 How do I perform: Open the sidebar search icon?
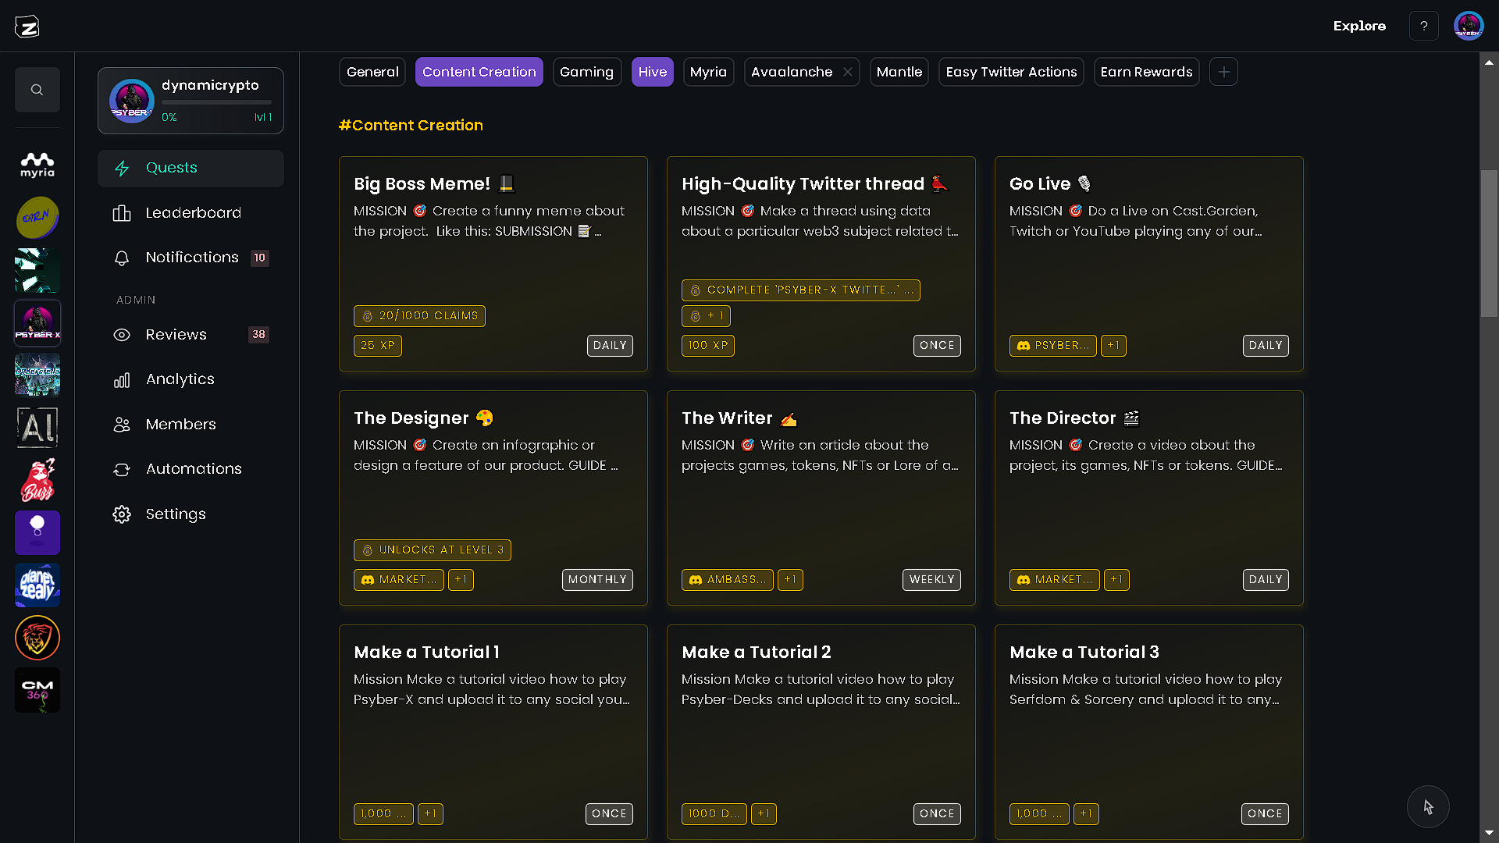[x=37, y=90]
